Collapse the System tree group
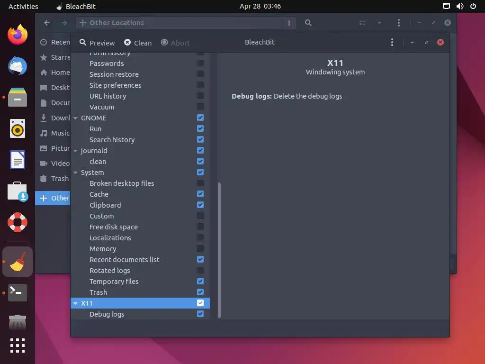Image resolution: width=485 pixels, height=364 pixels. [75, 173]
